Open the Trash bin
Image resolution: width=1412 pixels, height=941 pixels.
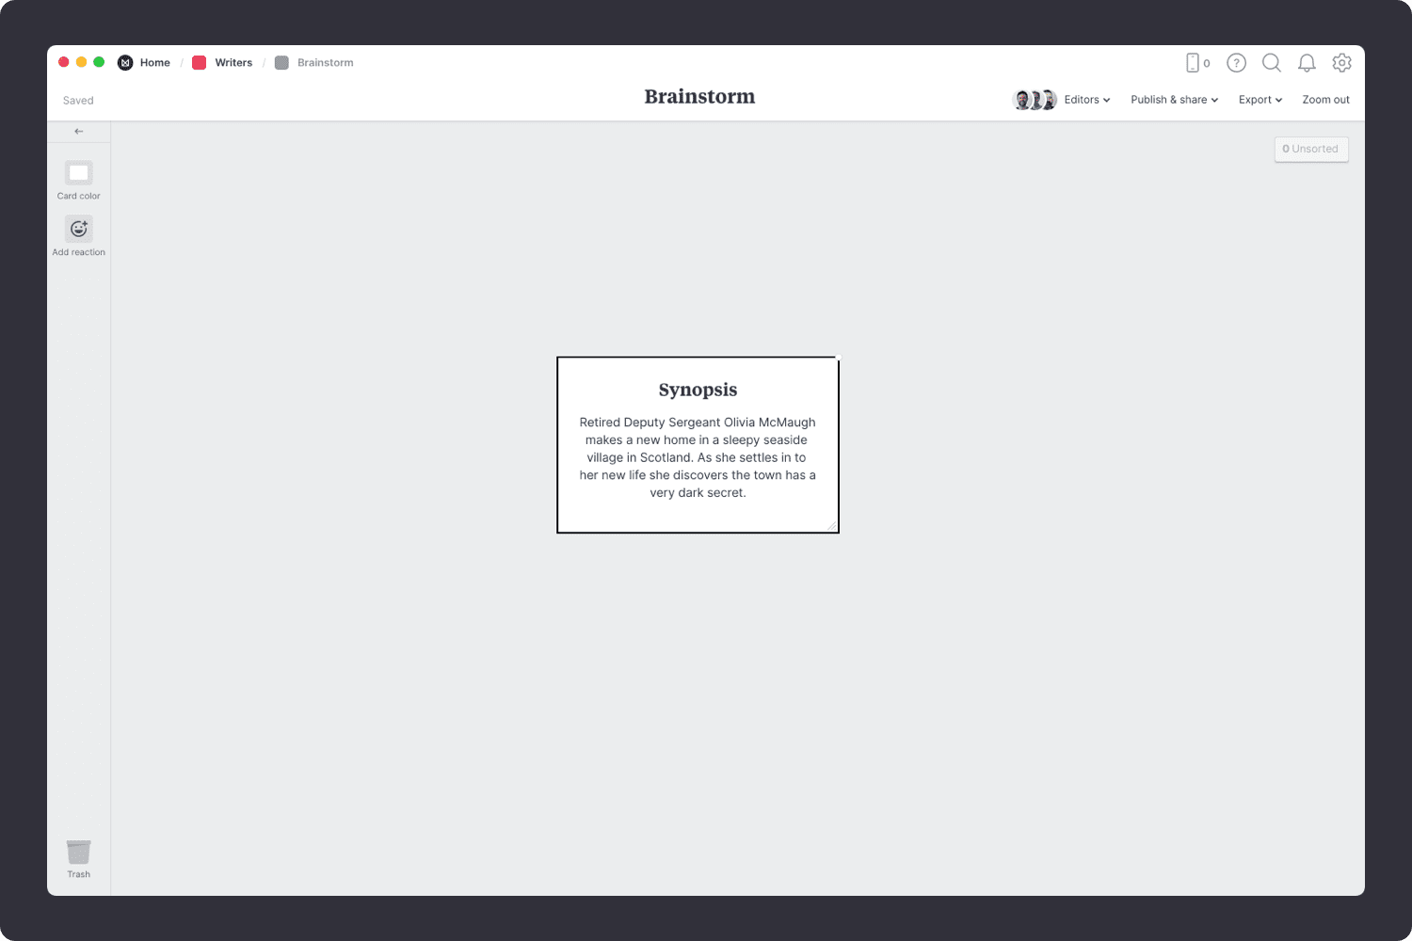[x=78, y=853]
